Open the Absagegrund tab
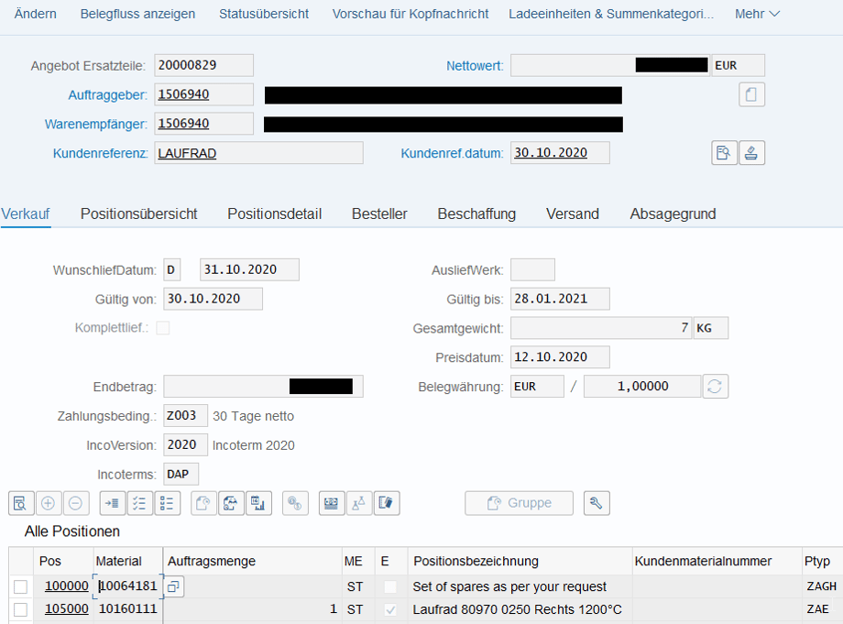Viewport: 843px width, 624px height. [673, 213]
